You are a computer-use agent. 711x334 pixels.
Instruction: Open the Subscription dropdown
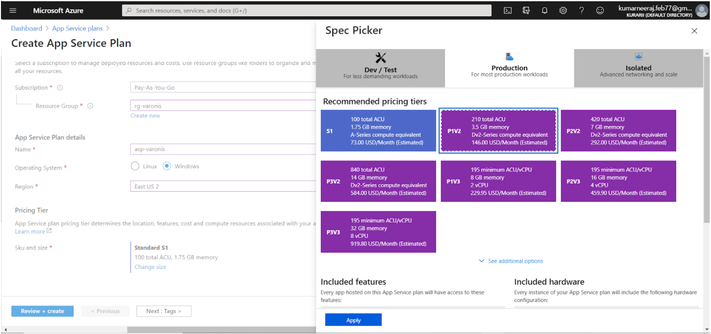223,88
